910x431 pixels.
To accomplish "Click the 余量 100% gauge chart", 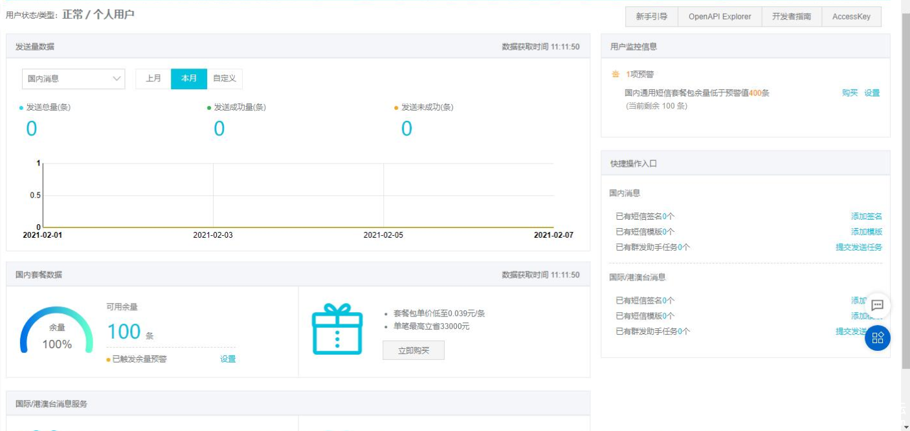I will pyautogui.click(x=57, y=331).
